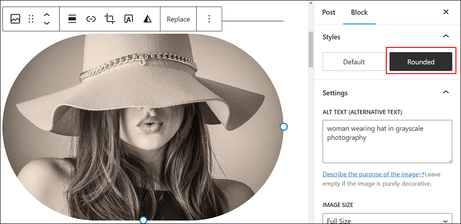Collapse the Styles panel

pyautogui.click(x=446, y=36)
